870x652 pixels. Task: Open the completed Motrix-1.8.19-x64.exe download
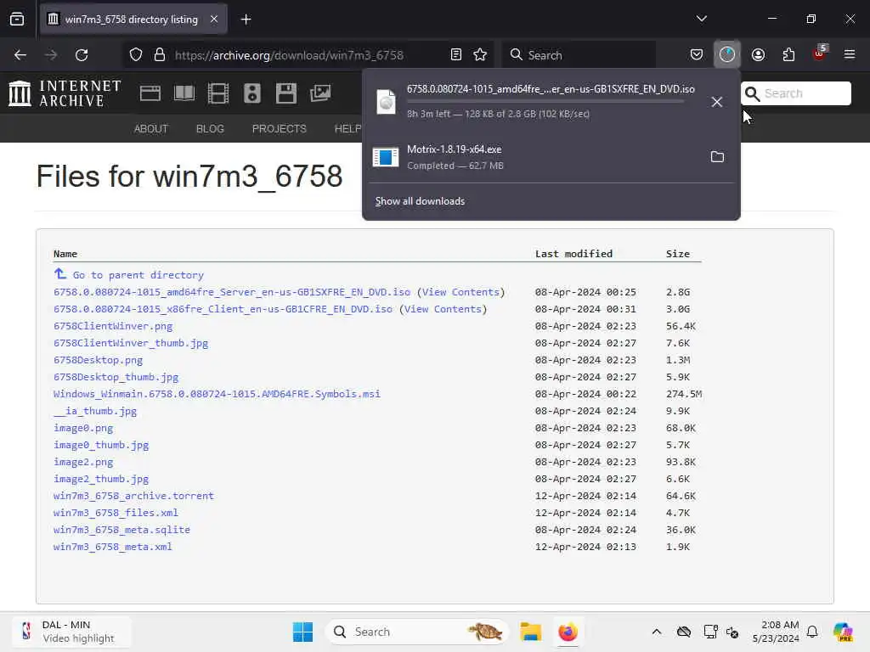point(533,157)
